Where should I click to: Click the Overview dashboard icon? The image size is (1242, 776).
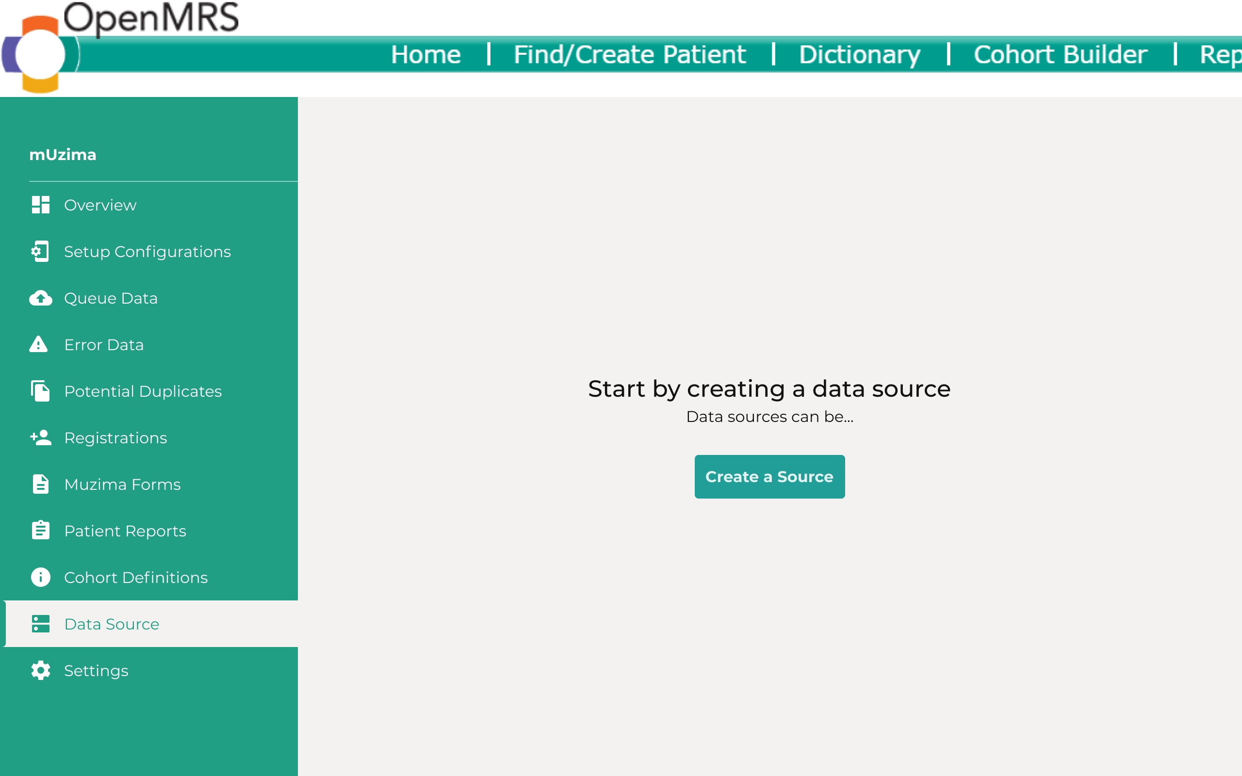41,205
